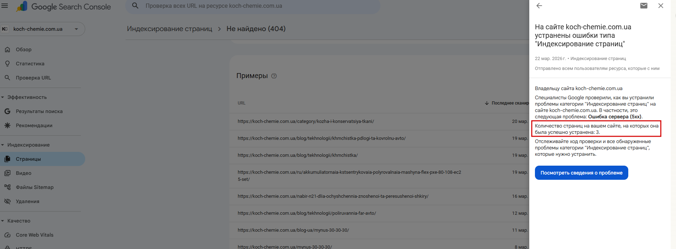This screenshot has height=249, width=676.
Task: Click the 16 мар. scan date cell
Action: (x=520, y=196)
